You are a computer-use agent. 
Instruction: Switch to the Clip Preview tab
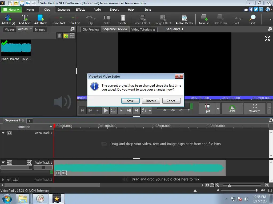91,29
